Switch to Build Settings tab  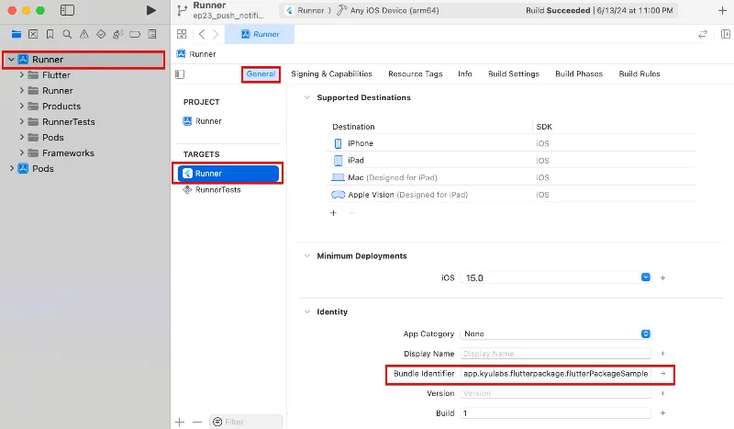point(514,74)
